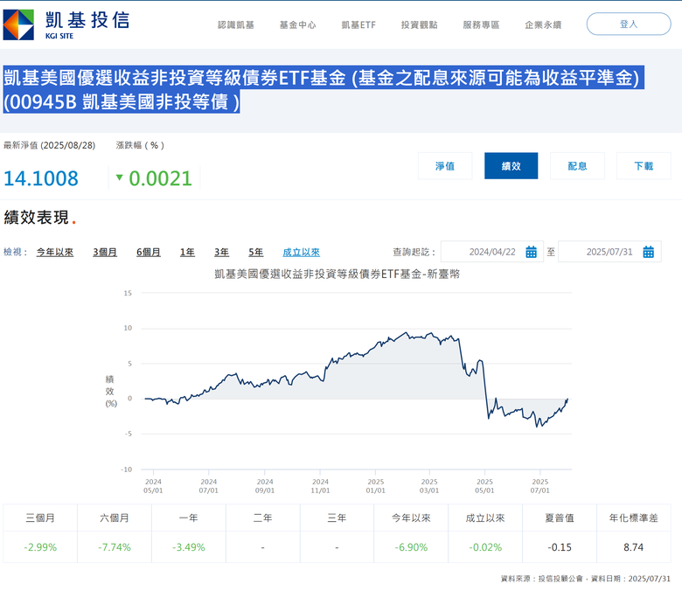Click the -7.74% table cell

(x=115, y=547)
